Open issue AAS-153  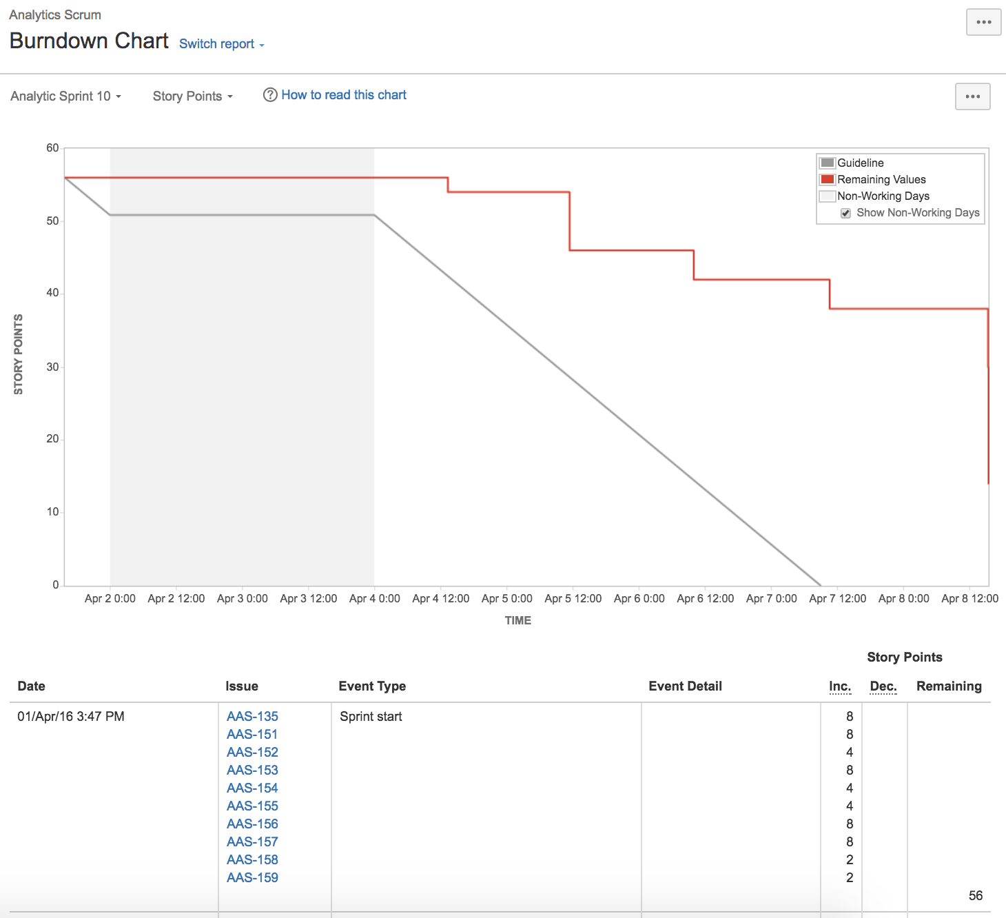click(252, 771)
